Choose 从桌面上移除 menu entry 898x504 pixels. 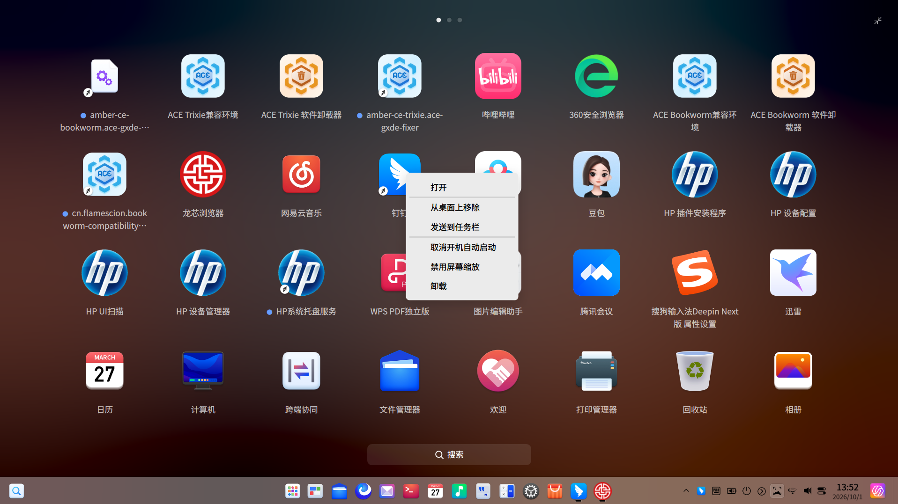click(x=462, y=207)
